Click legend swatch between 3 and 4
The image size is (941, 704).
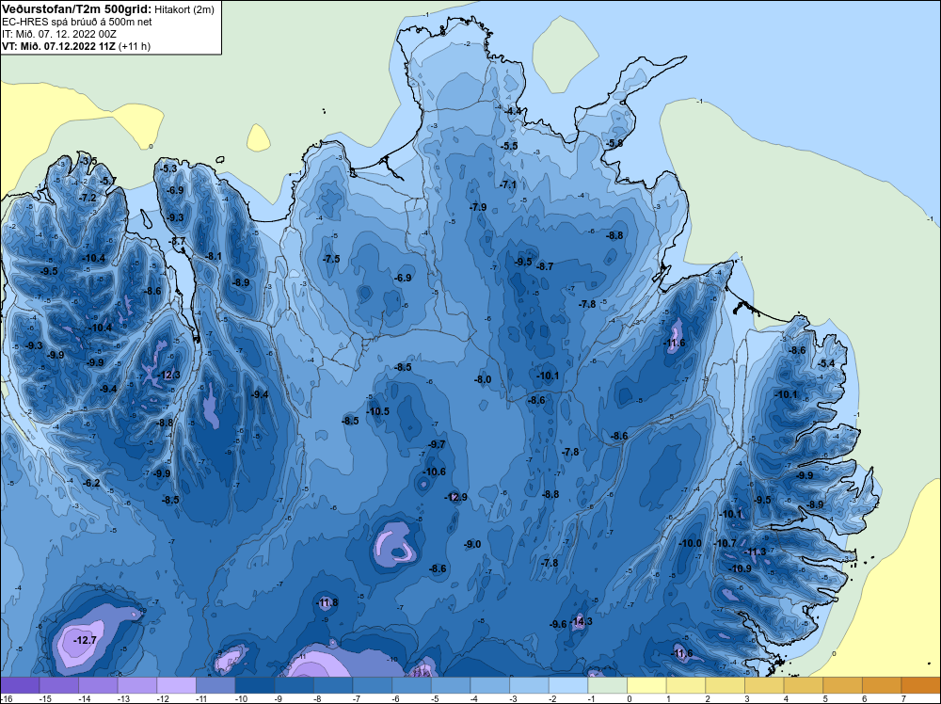[764, 685]
